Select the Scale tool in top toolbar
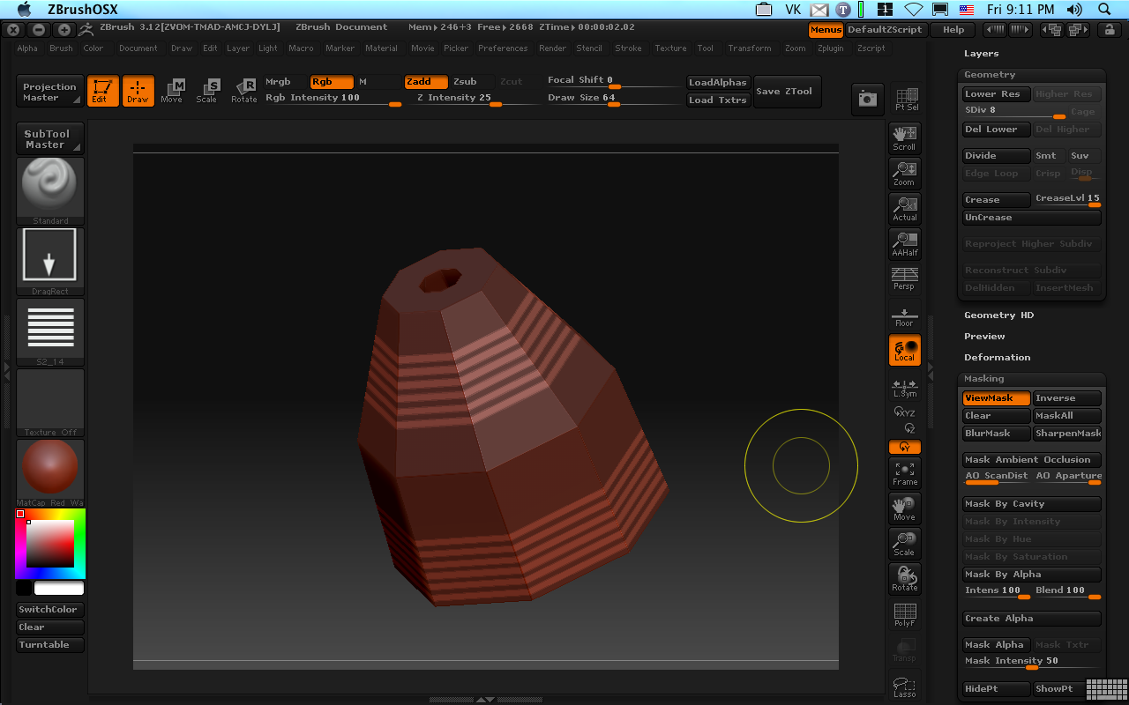The width and height of the screenshot is (1129, 705). (x=206, y=90)
